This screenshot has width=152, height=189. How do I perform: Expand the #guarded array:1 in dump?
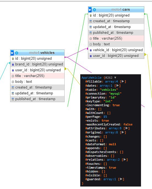point(121,179)
